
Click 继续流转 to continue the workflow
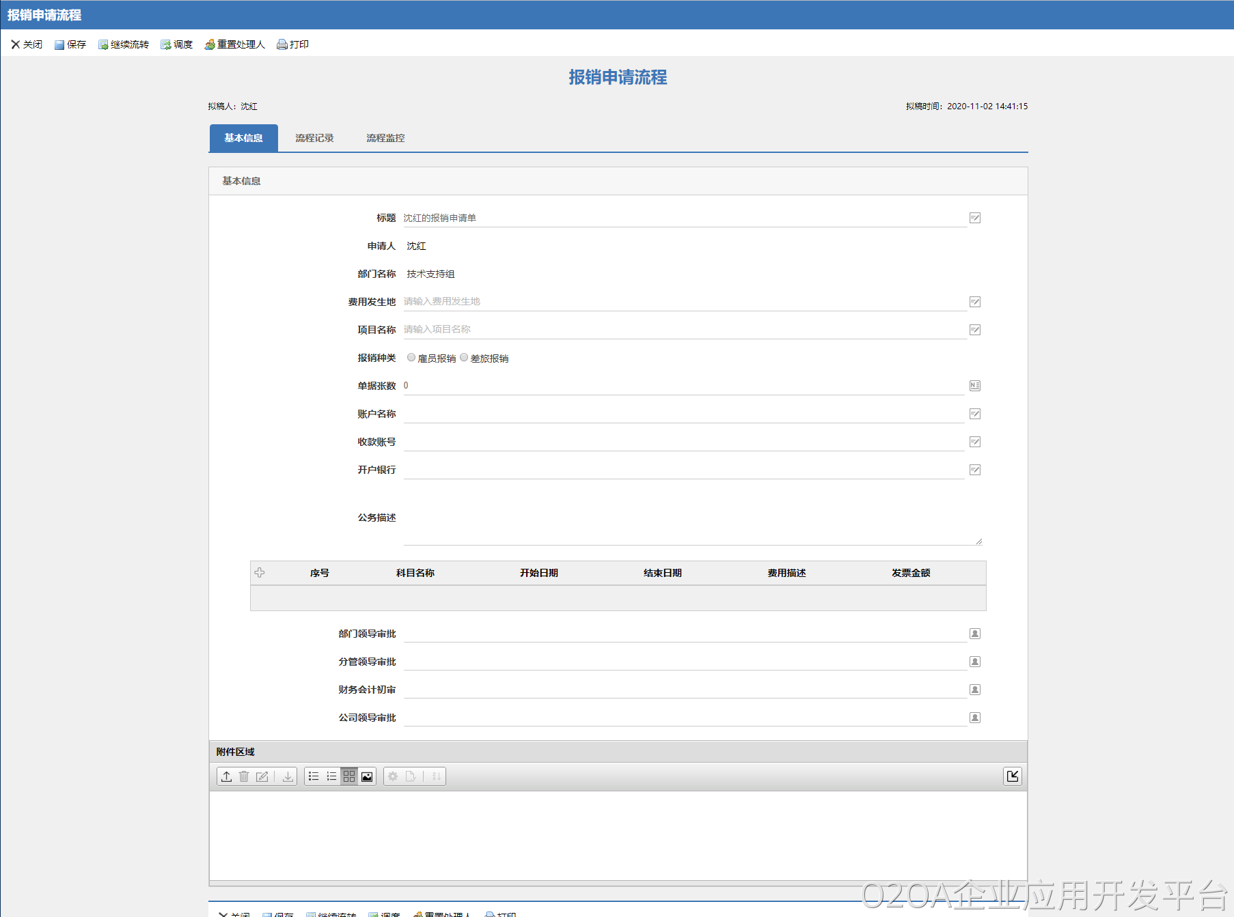[x=124, y=44]
